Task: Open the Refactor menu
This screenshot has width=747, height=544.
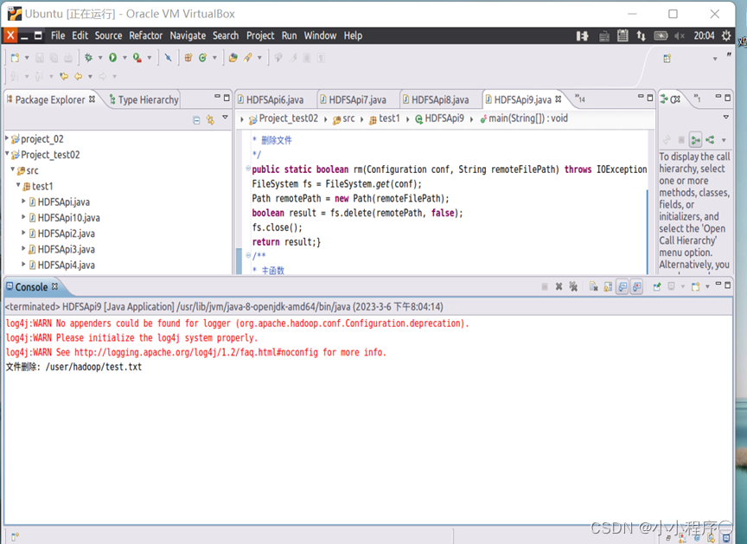Action: (x=145, y=35)
